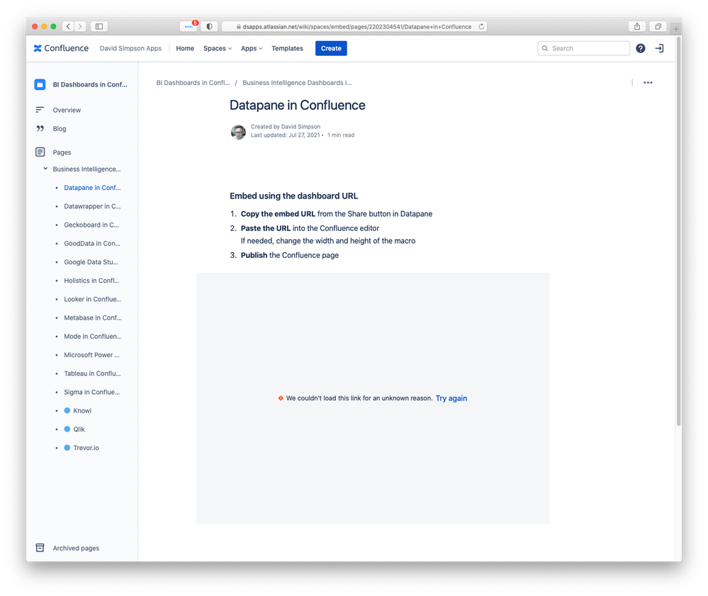Select Datawrapper in C... page
Viewport: 708px width, 596px height.
[92, 206]
